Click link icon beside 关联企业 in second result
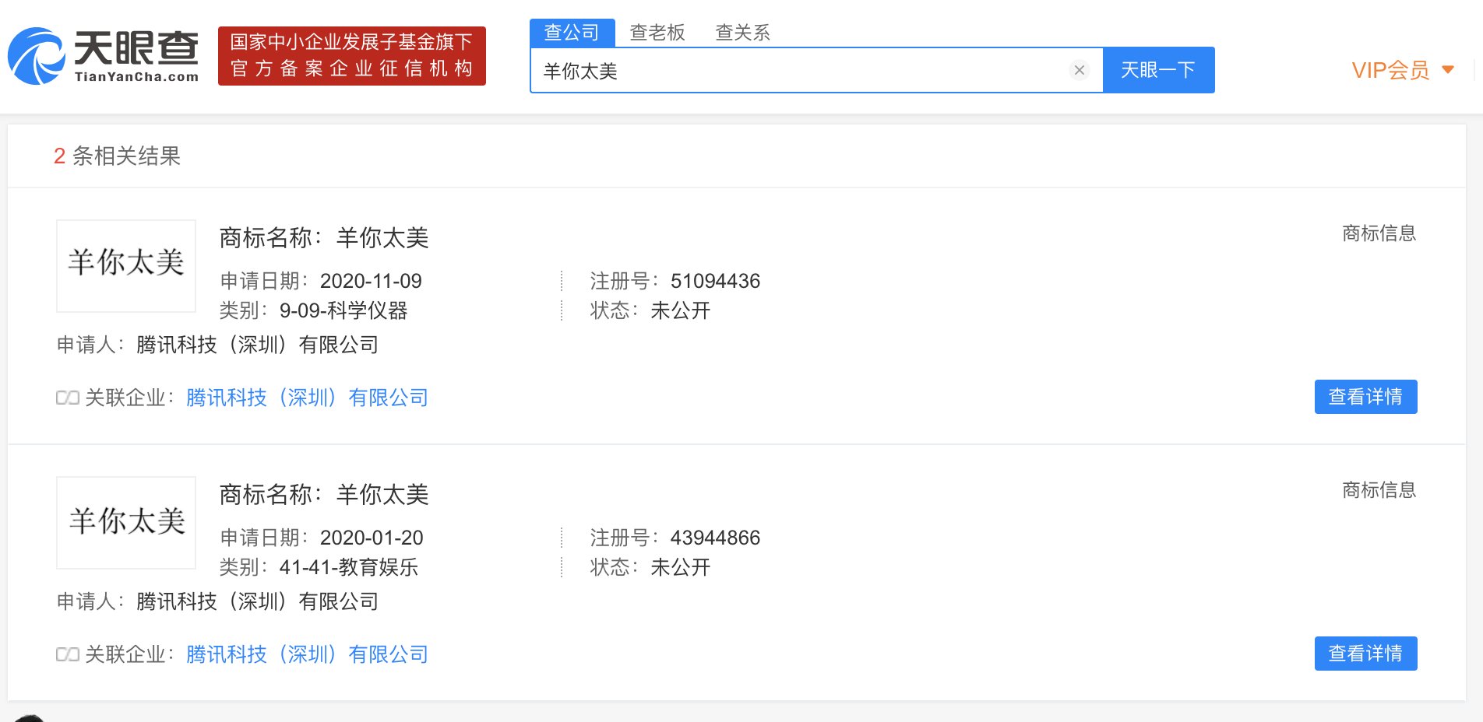Image resolution: width=1483 pixels, height=722 pixels. point(68,654)
